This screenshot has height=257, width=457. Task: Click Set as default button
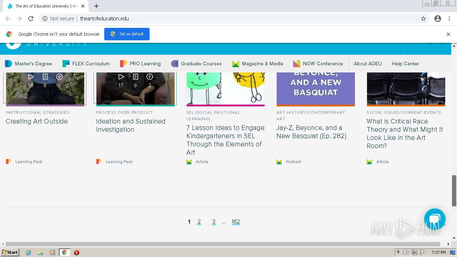127,34
